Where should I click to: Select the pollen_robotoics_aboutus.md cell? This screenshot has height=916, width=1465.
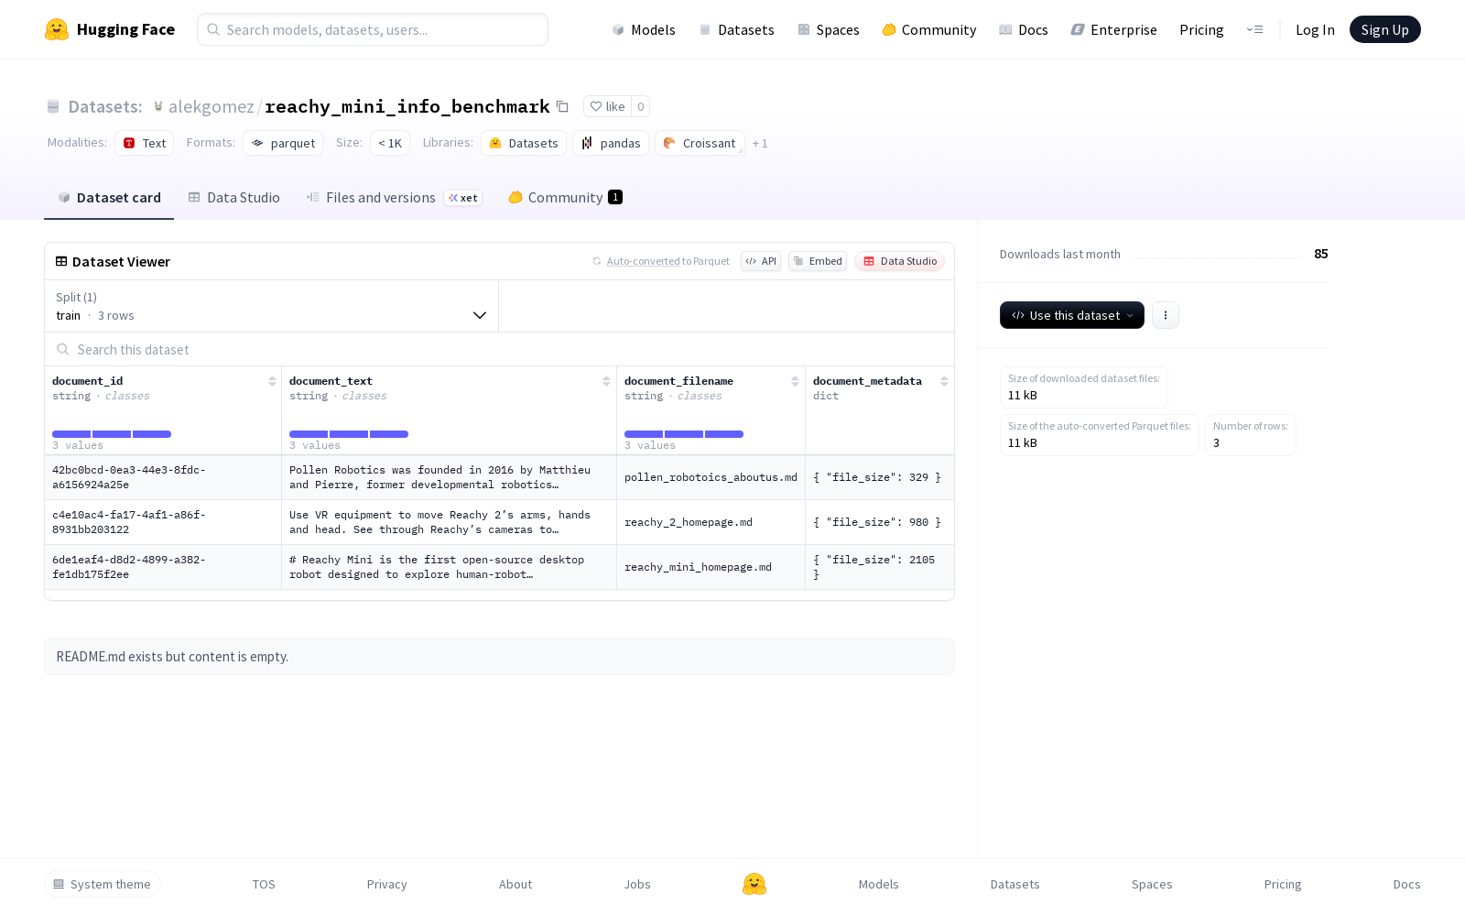pos(711,477)
